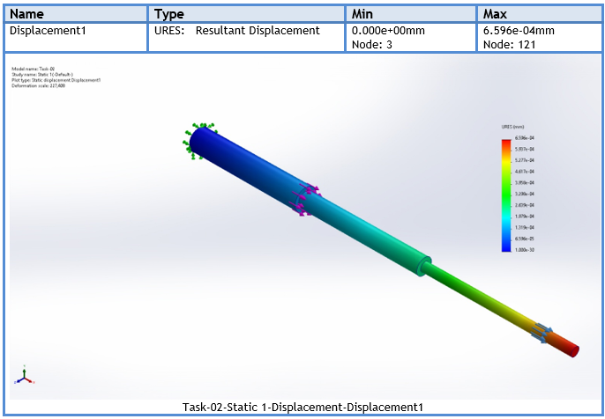Select the magenta force arrows on shaft
Viewport: 605px width, 419px height.
(x=305, y=199)
